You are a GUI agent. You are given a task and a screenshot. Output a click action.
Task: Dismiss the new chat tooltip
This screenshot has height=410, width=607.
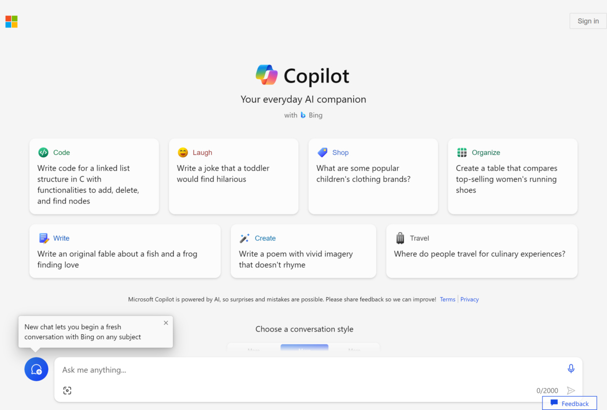tap(166, 323)
